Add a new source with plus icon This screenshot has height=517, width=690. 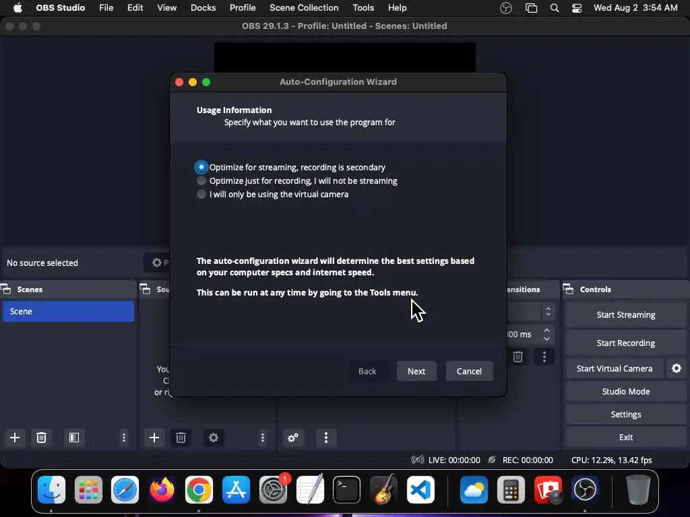coord(154,438)
